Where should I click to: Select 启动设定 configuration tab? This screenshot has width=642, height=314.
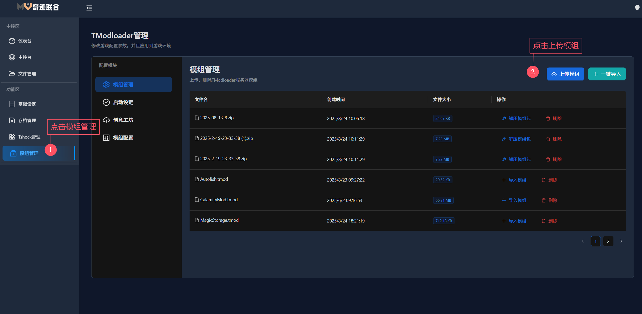coord(123,102)
